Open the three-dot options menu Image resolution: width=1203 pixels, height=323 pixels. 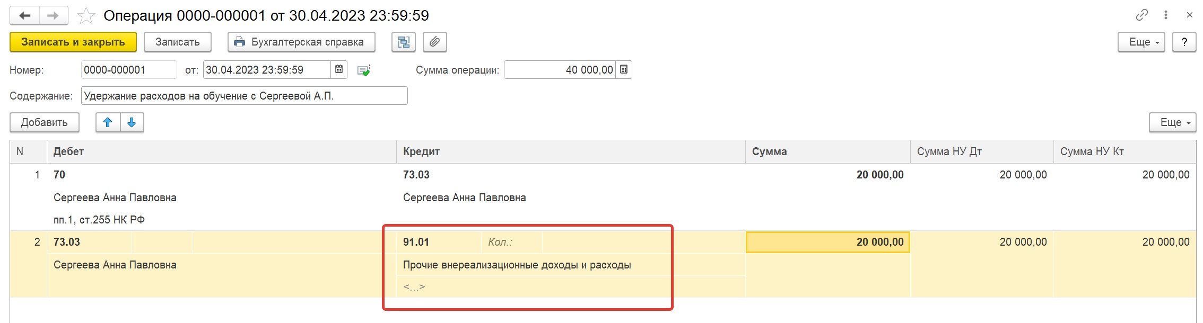tap(1166, 15)
